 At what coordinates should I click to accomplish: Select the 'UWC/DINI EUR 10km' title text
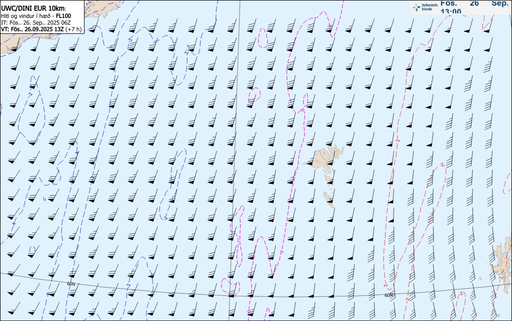[34, 9]
